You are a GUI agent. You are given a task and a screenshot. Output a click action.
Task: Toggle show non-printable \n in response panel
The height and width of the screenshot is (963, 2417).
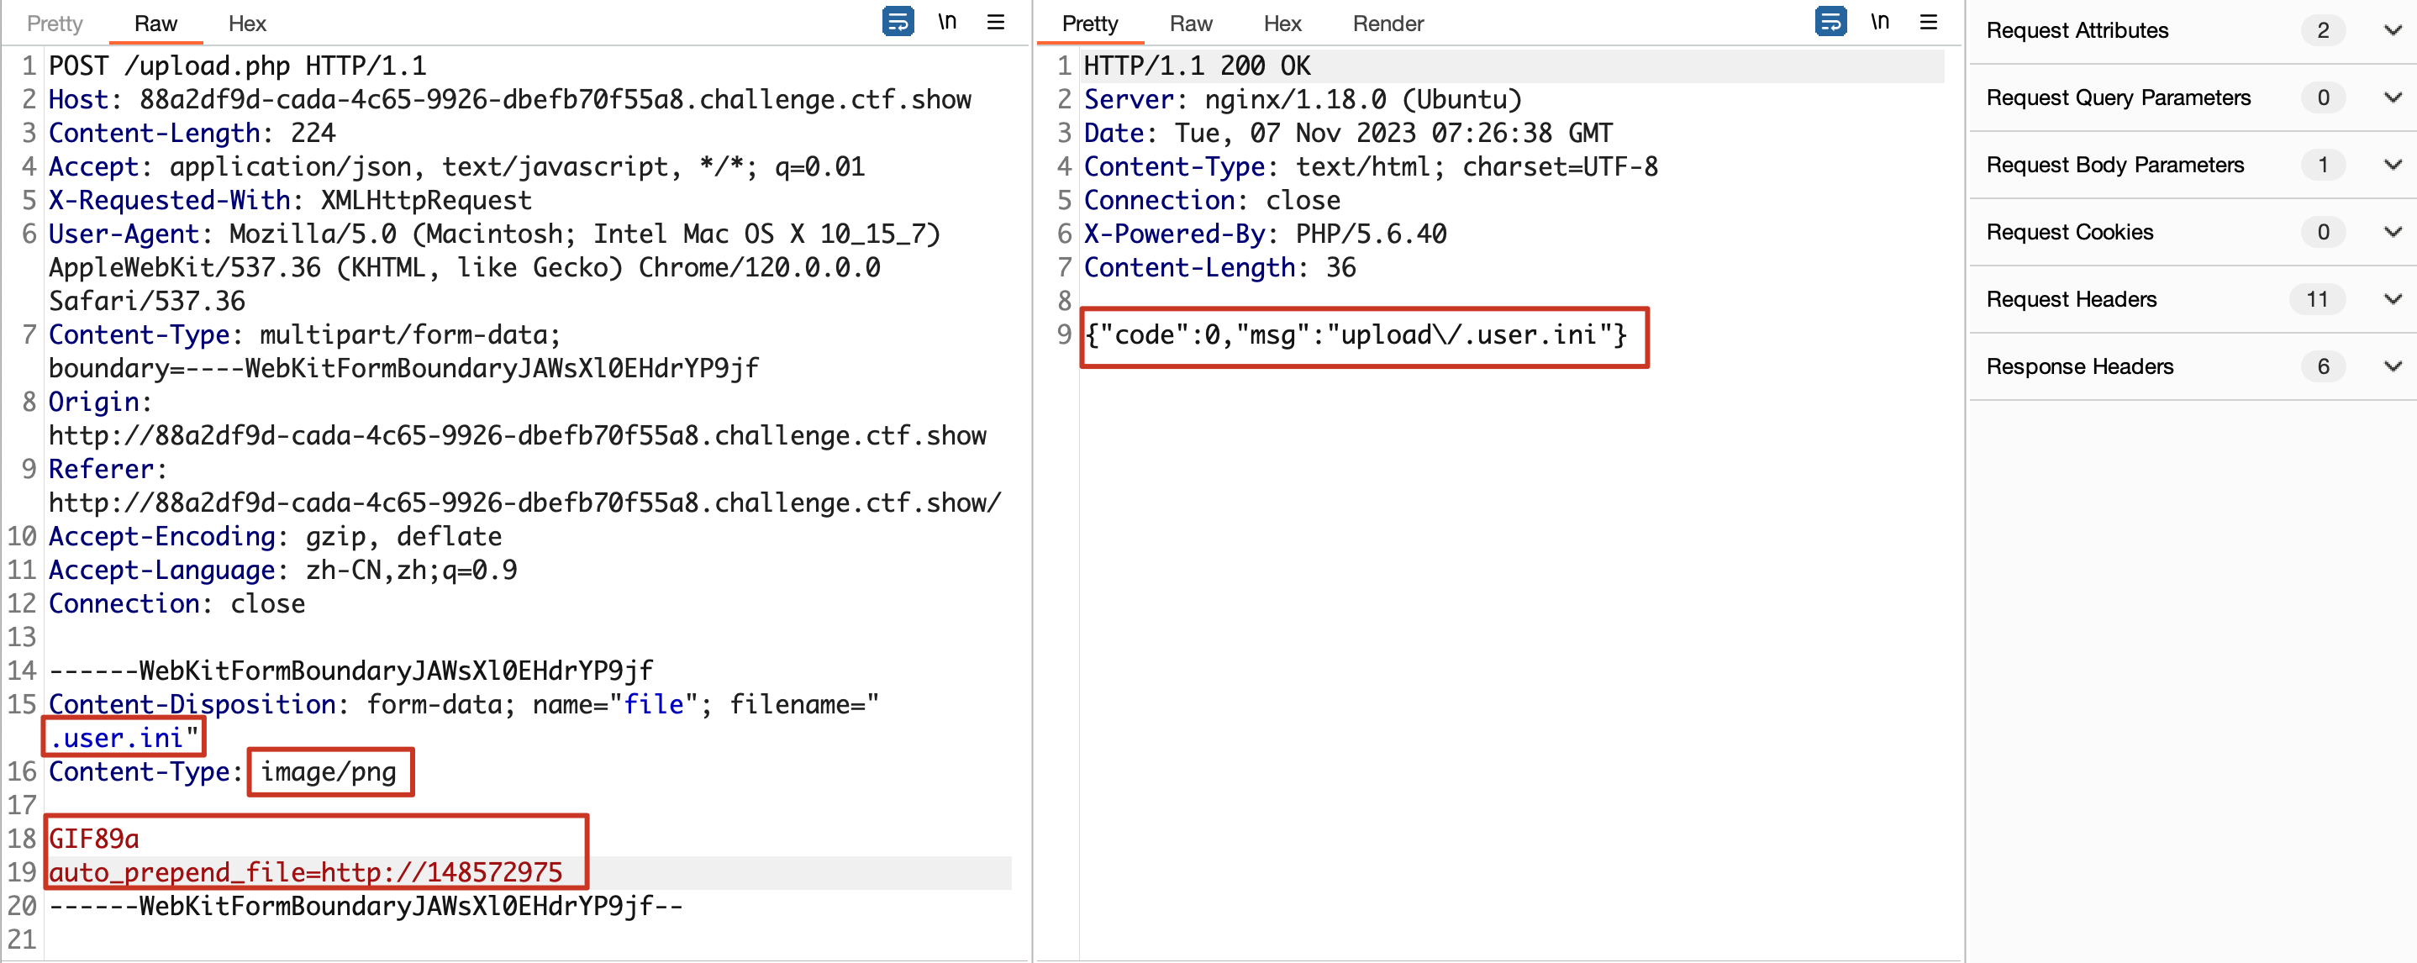[1879, 21]
